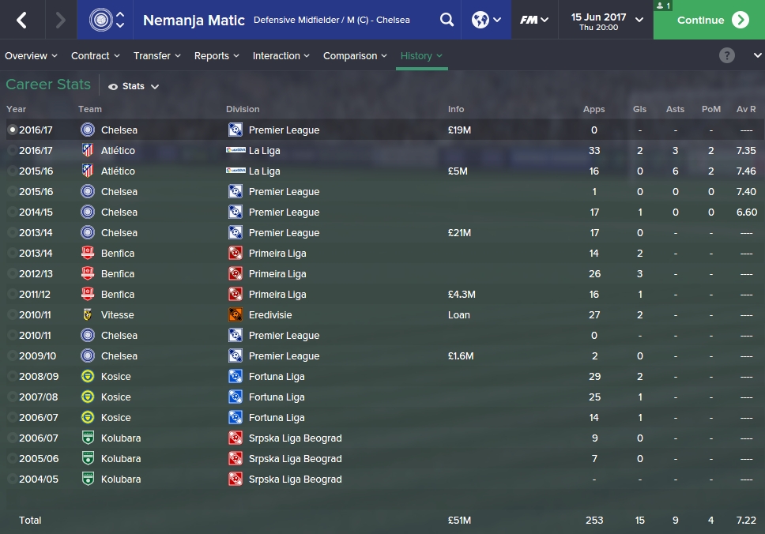The width and height of the screenshot is (765, 534).
Task: Open the Kosice team link for 2008/09
Action: (x=115, y=376)
